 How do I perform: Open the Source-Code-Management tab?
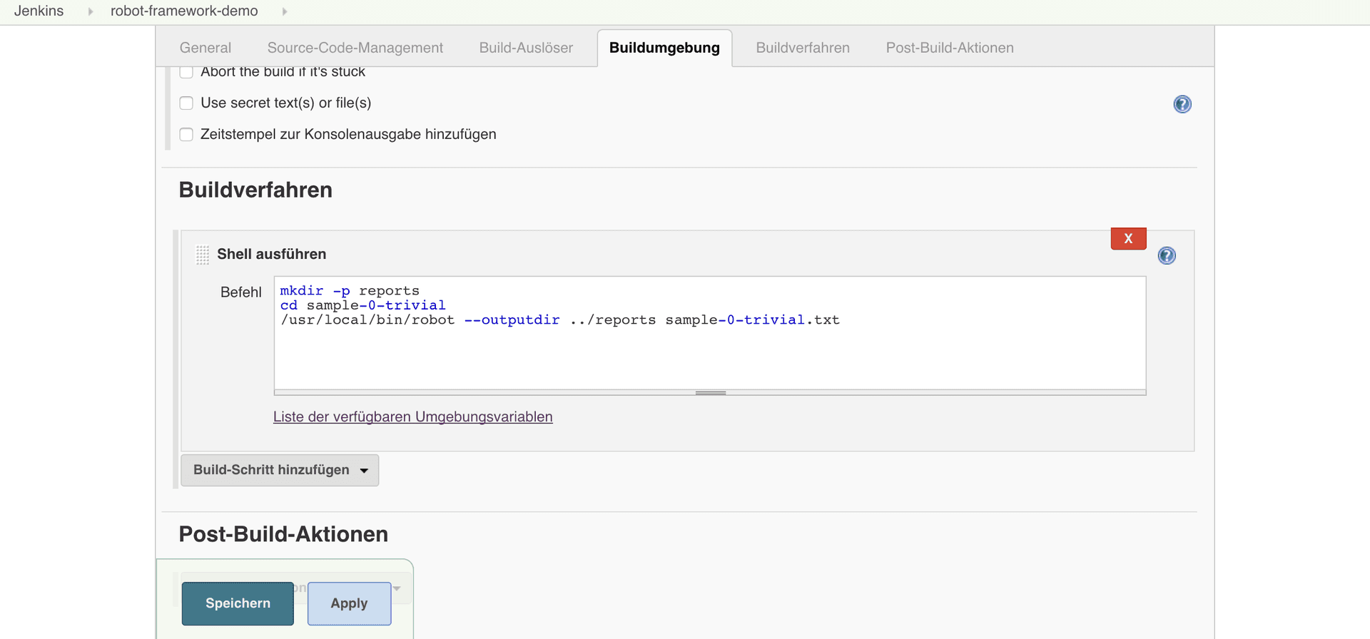pos(355,48)
